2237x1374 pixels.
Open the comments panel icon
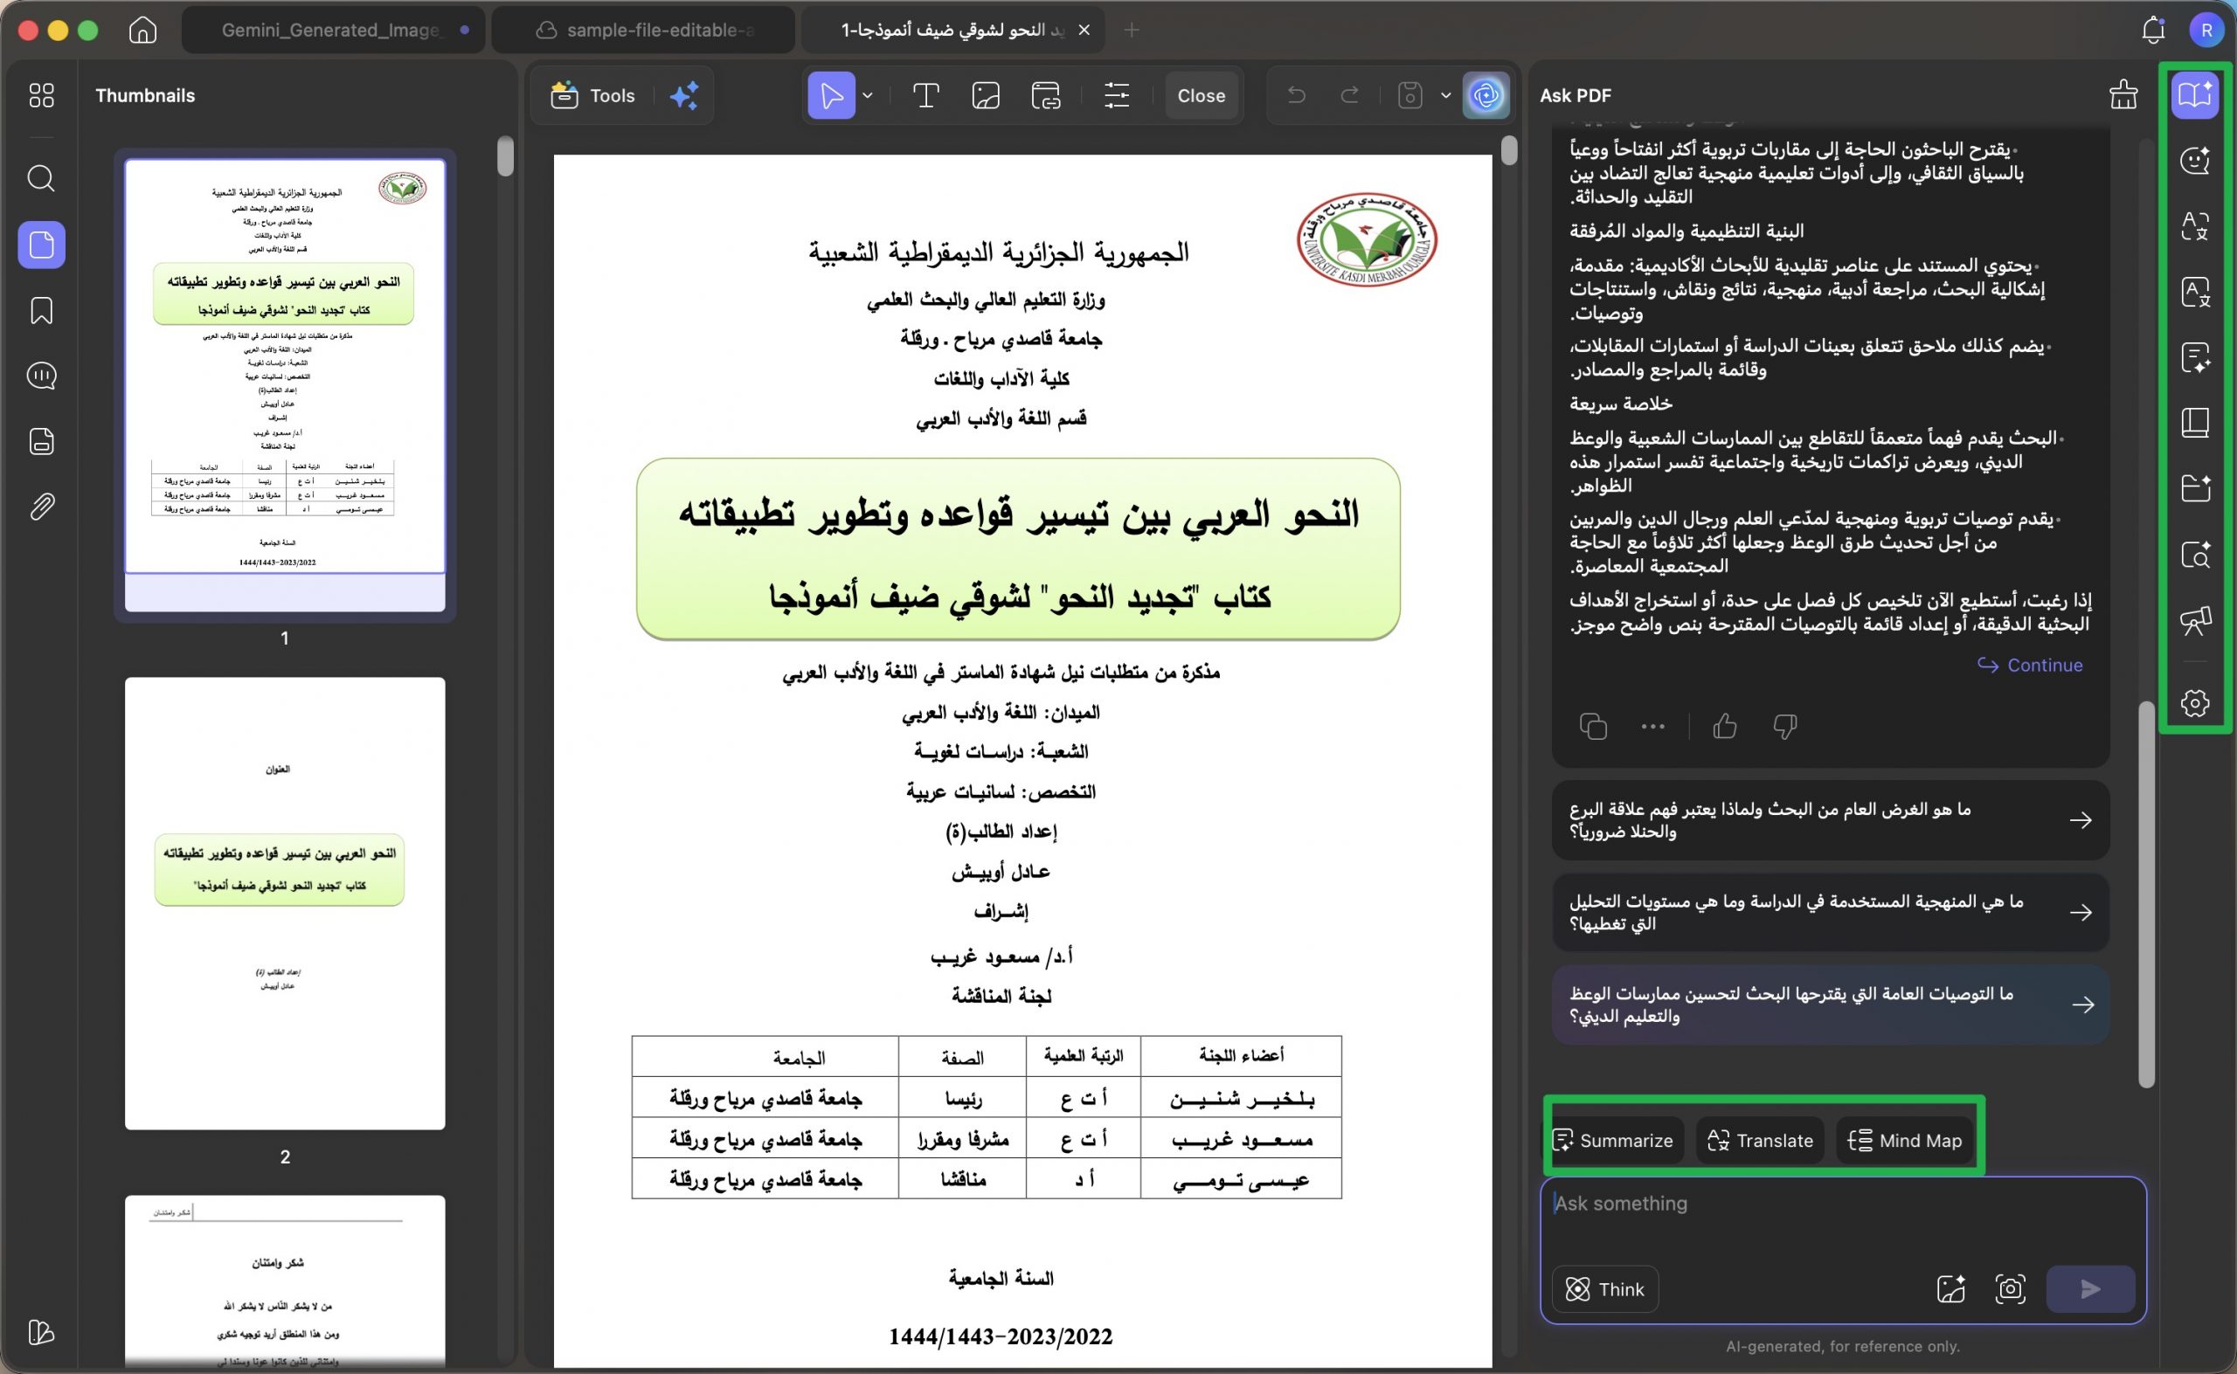(42, 376)
